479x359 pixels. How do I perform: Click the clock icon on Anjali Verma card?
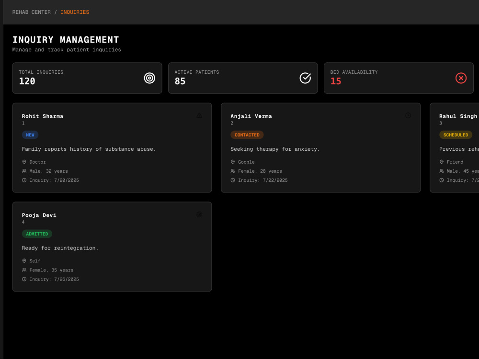coord(408,115)
